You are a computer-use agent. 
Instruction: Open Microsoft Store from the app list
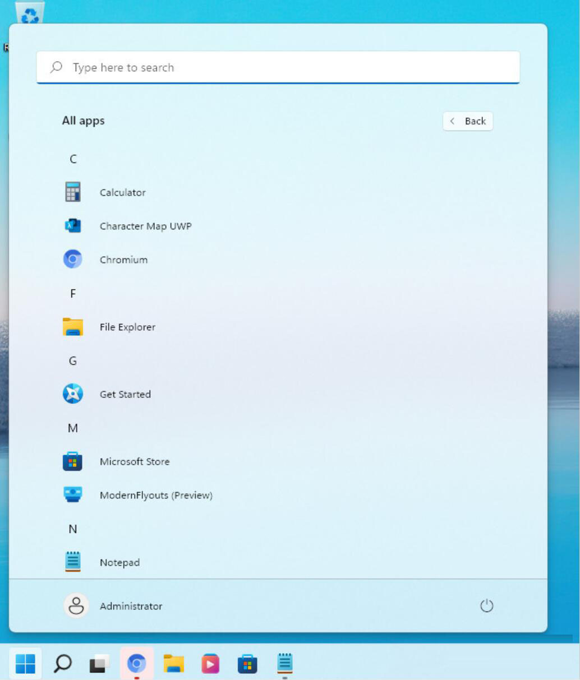pos(134,461)
